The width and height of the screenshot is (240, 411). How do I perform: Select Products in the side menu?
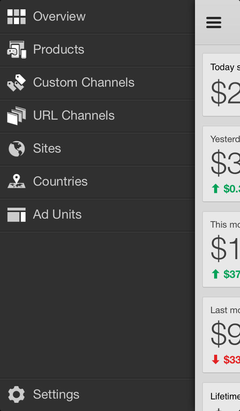(x=58, y=49)
